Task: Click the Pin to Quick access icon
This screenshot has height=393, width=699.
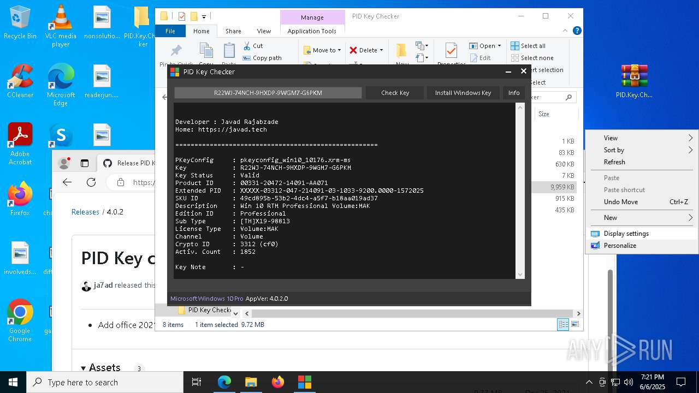Action: click(176, 51)
